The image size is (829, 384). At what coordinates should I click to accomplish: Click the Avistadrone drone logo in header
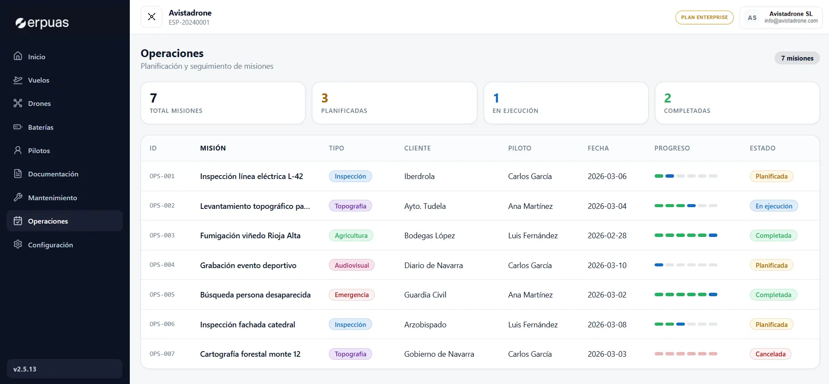151,17
